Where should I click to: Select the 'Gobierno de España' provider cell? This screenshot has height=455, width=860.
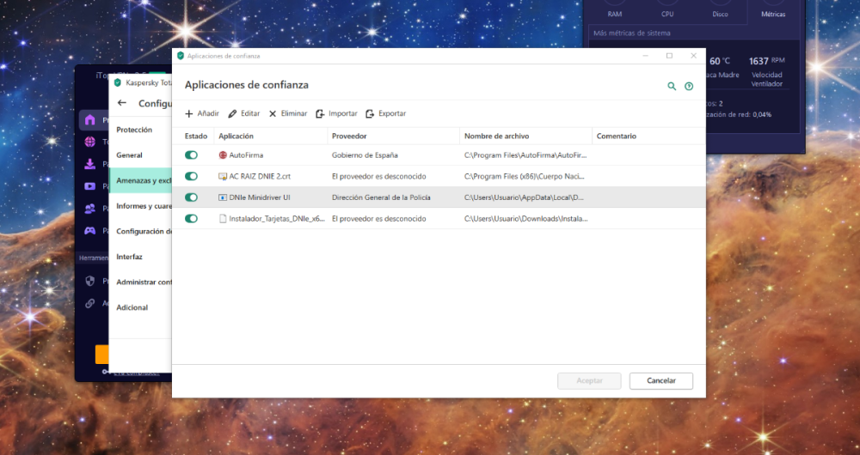[365, 155]
